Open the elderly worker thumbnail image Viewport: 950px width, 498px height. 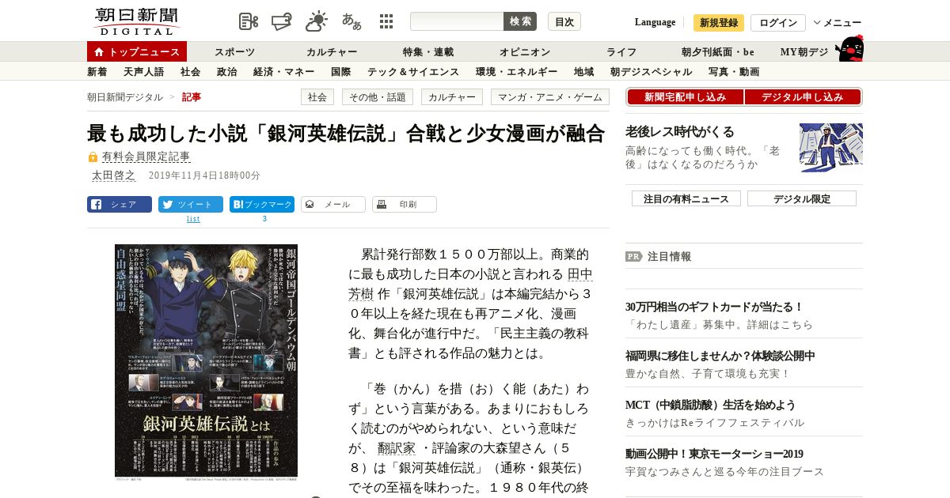[x=831, y=147]
